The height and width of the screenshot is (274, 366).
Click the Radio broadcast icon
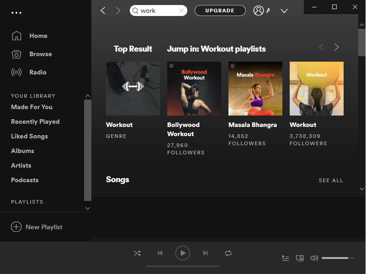tap(16, 72)
